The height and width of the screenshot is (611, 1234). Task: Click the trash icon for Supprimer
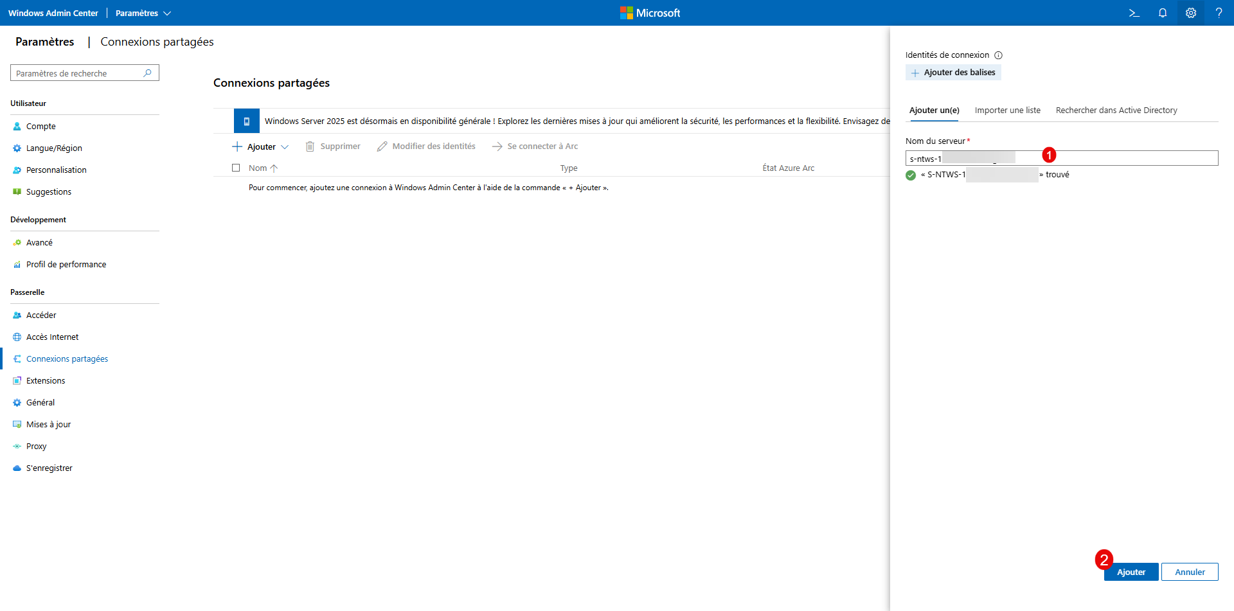[x=310, y=146]
